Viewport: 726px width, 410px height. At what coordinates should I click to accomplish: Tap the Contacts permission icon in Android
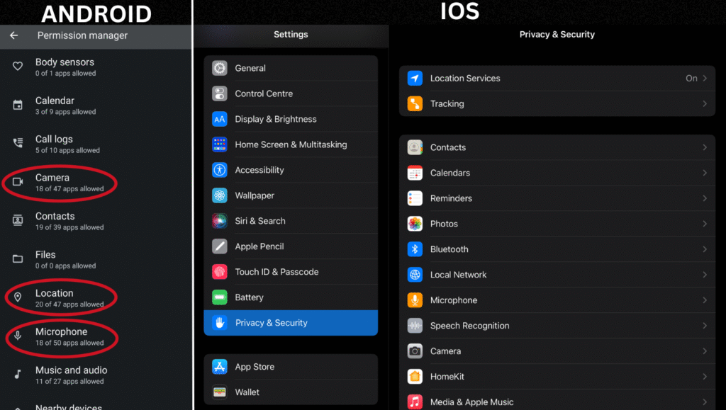click(18, 220)
